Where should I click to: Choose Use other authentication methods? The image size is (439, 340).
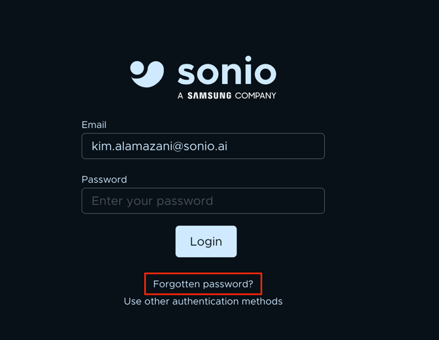(203, 301)
